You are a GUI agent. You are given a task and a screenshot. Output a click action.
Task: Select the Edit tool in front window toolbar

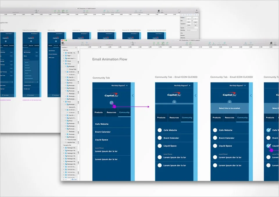153,43
